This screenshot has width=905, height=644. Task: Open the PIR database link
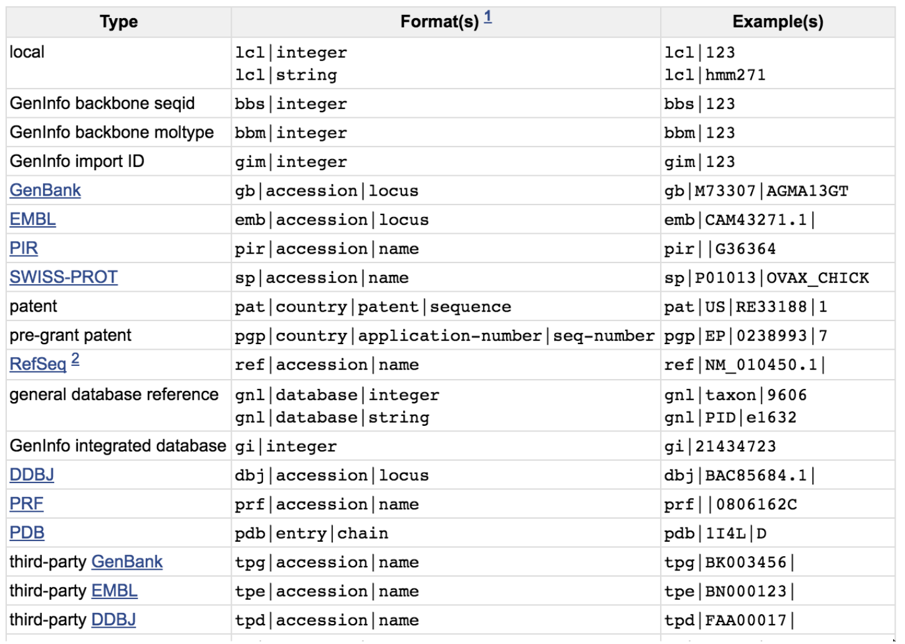(24, 249)
